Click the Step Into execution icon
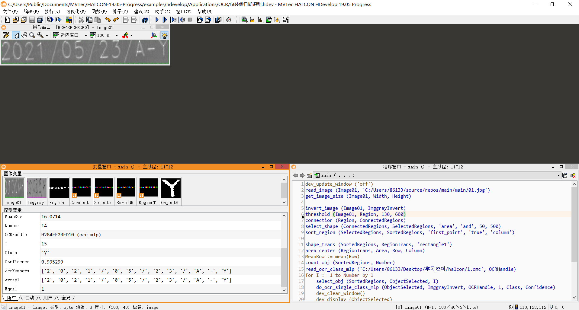Viewport: 579px width, 310px height. click(174, 20)
